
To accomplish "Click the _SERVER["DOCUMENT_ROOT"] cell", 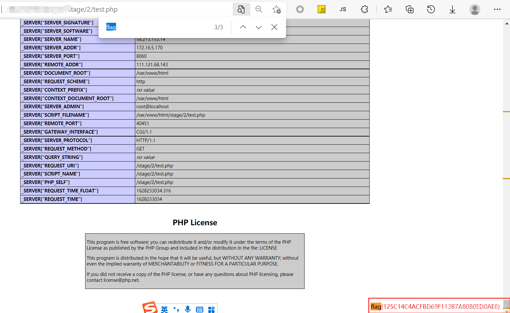I will (x=78, y=73).
